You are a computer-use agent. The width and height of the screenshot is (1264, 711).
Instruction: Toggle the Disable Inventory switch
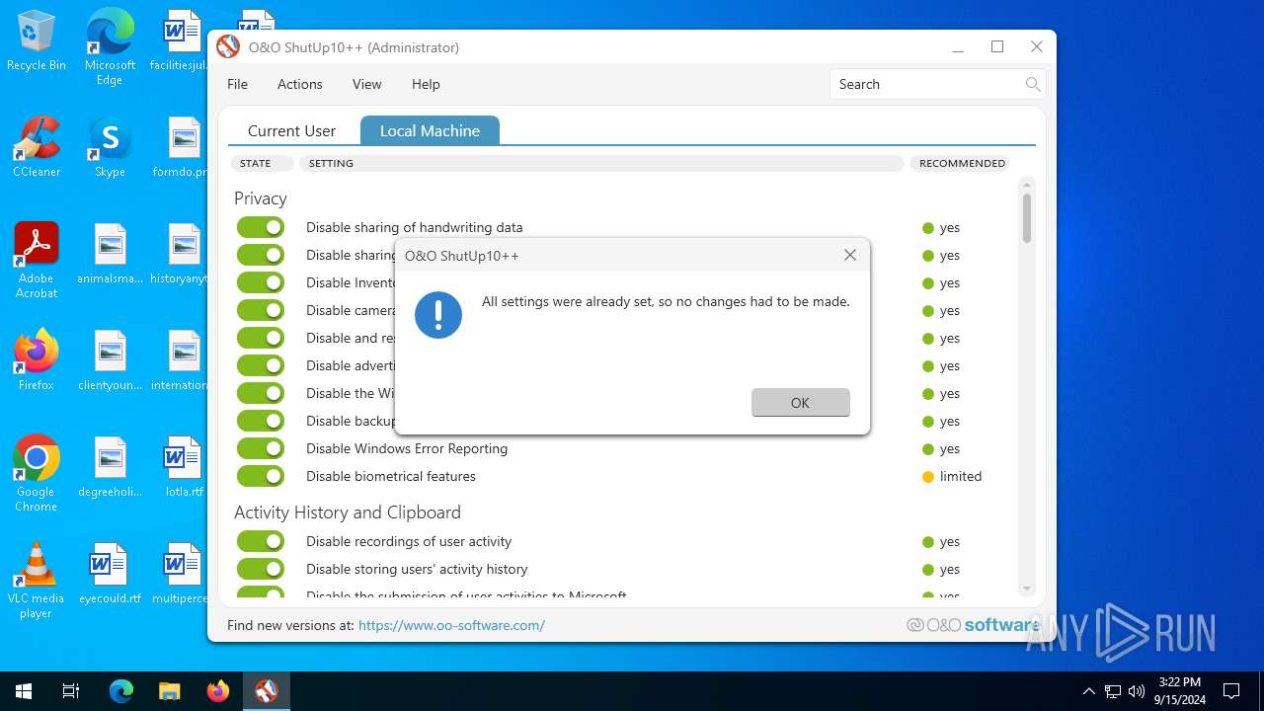[261, 282]
